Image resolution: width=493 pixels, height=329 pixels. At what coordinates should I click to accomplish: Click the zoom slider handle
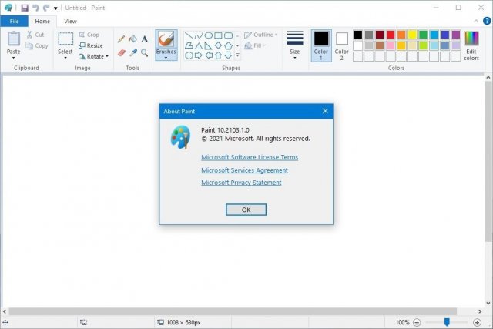tap(447, 322)
